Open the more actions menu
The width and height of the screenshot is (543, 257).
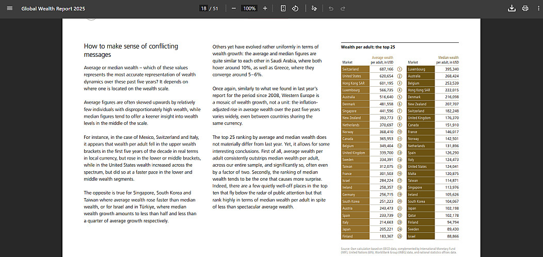click(536, 8)
